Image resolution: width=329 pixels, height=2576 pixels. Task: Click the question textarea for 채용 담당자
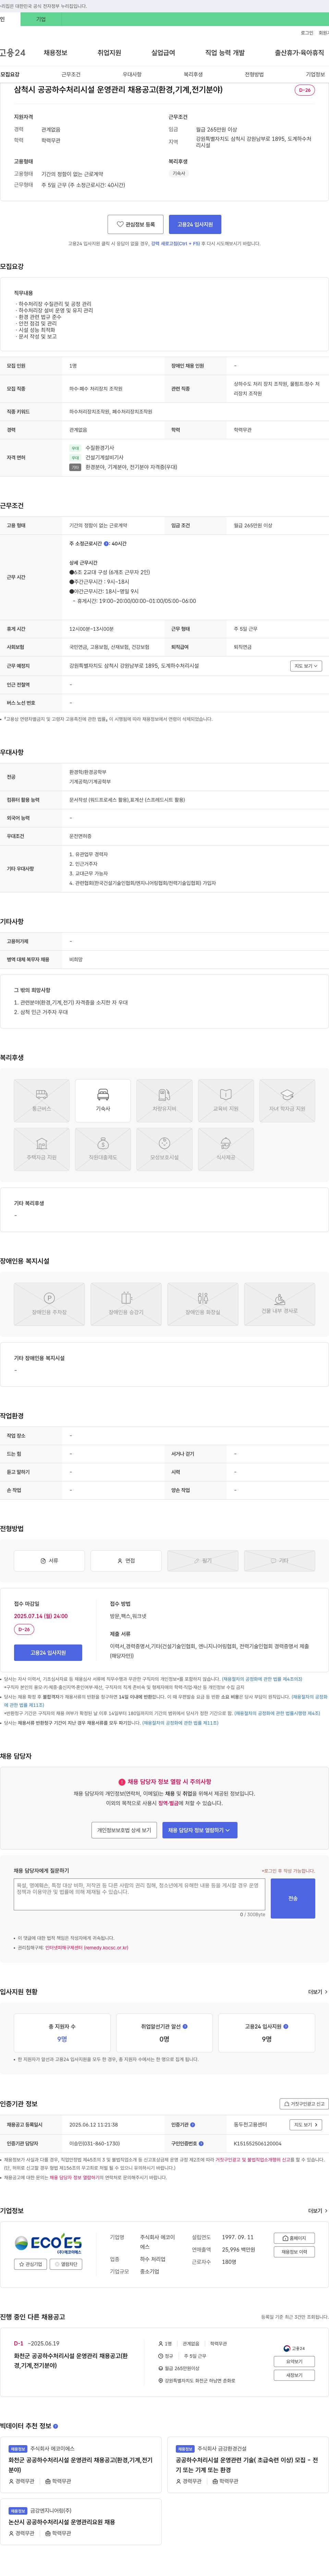tap(139, 1895)
